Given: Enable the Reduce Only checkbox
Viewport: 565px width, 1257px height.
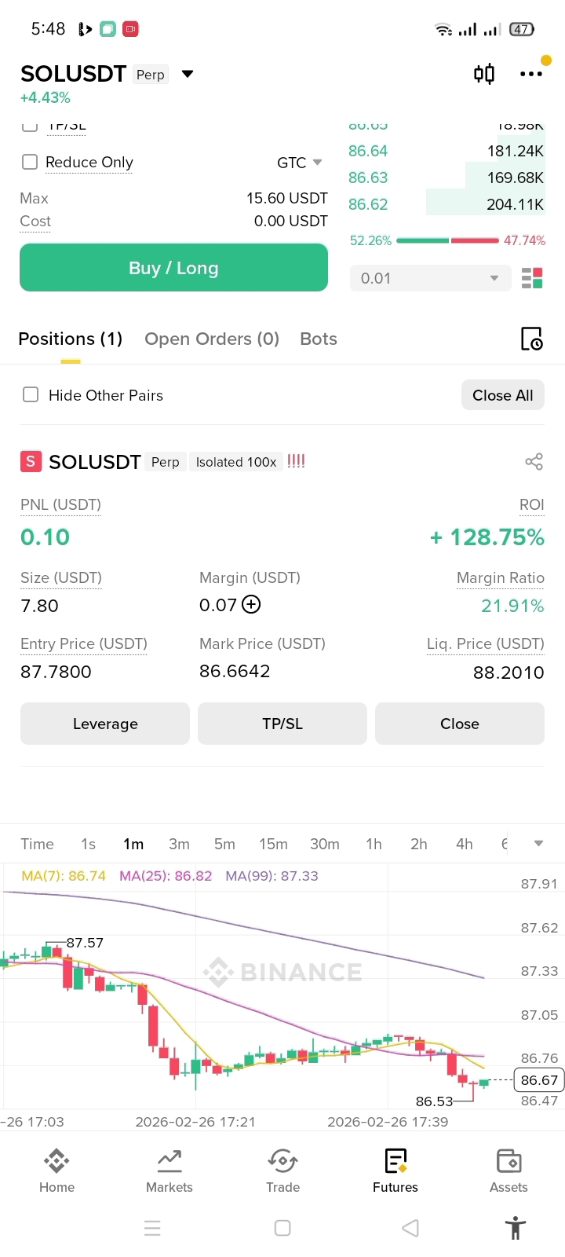Looking at the screenshot, I should pyautogui.click(x=30, y=162).
